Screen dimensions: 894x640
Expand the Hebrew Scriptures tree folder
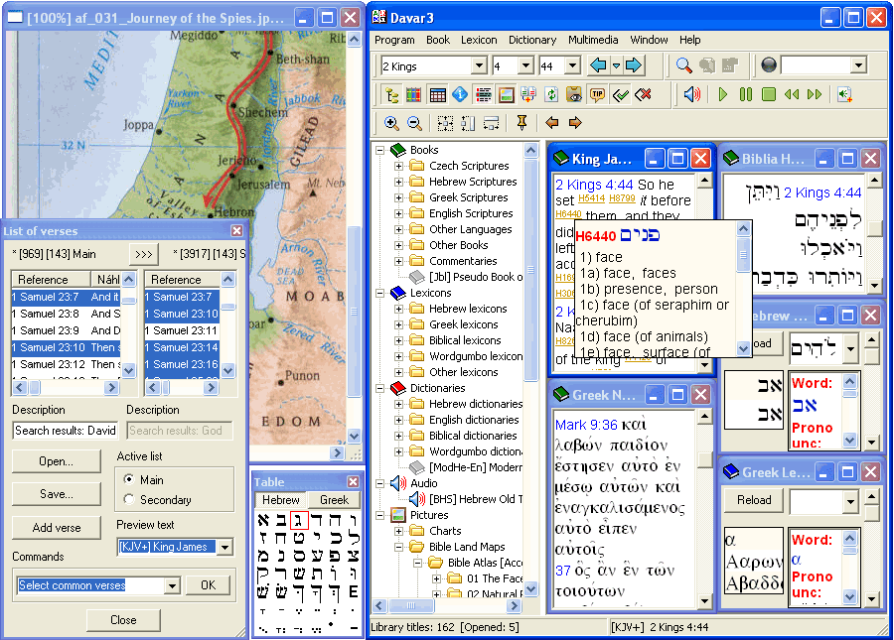pyautogui.click(x=398, y=182)
